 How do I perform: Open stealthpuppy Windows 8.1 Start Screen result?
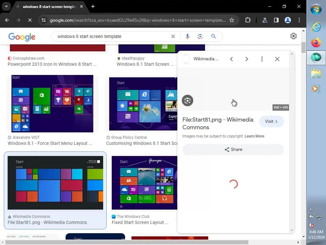[145, 64]
